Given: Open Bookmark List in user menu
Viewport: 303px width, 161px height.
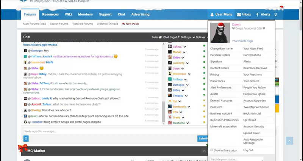Looking at the screenshot, I should (252, 113).
